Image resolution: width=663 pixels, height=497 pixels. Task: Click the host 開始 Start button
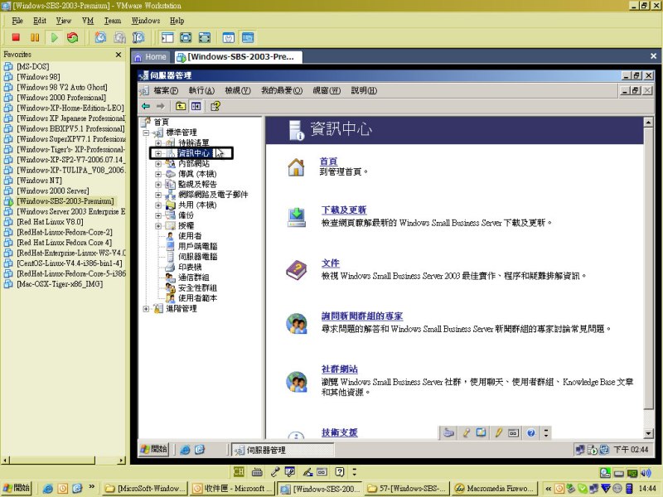[17, 488]
